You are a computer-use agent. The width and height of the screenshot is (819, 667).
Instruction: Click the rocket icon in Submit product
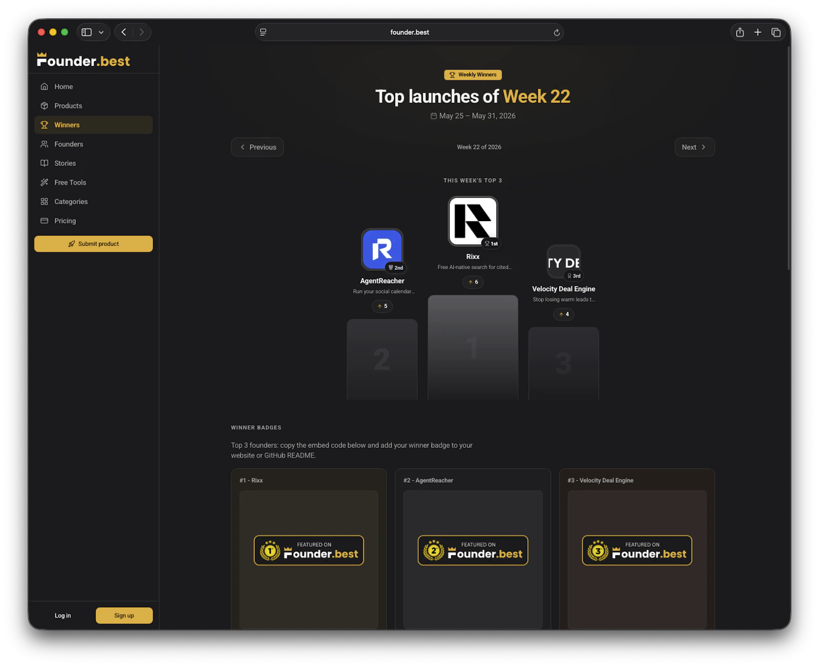[x=72, y=244]
